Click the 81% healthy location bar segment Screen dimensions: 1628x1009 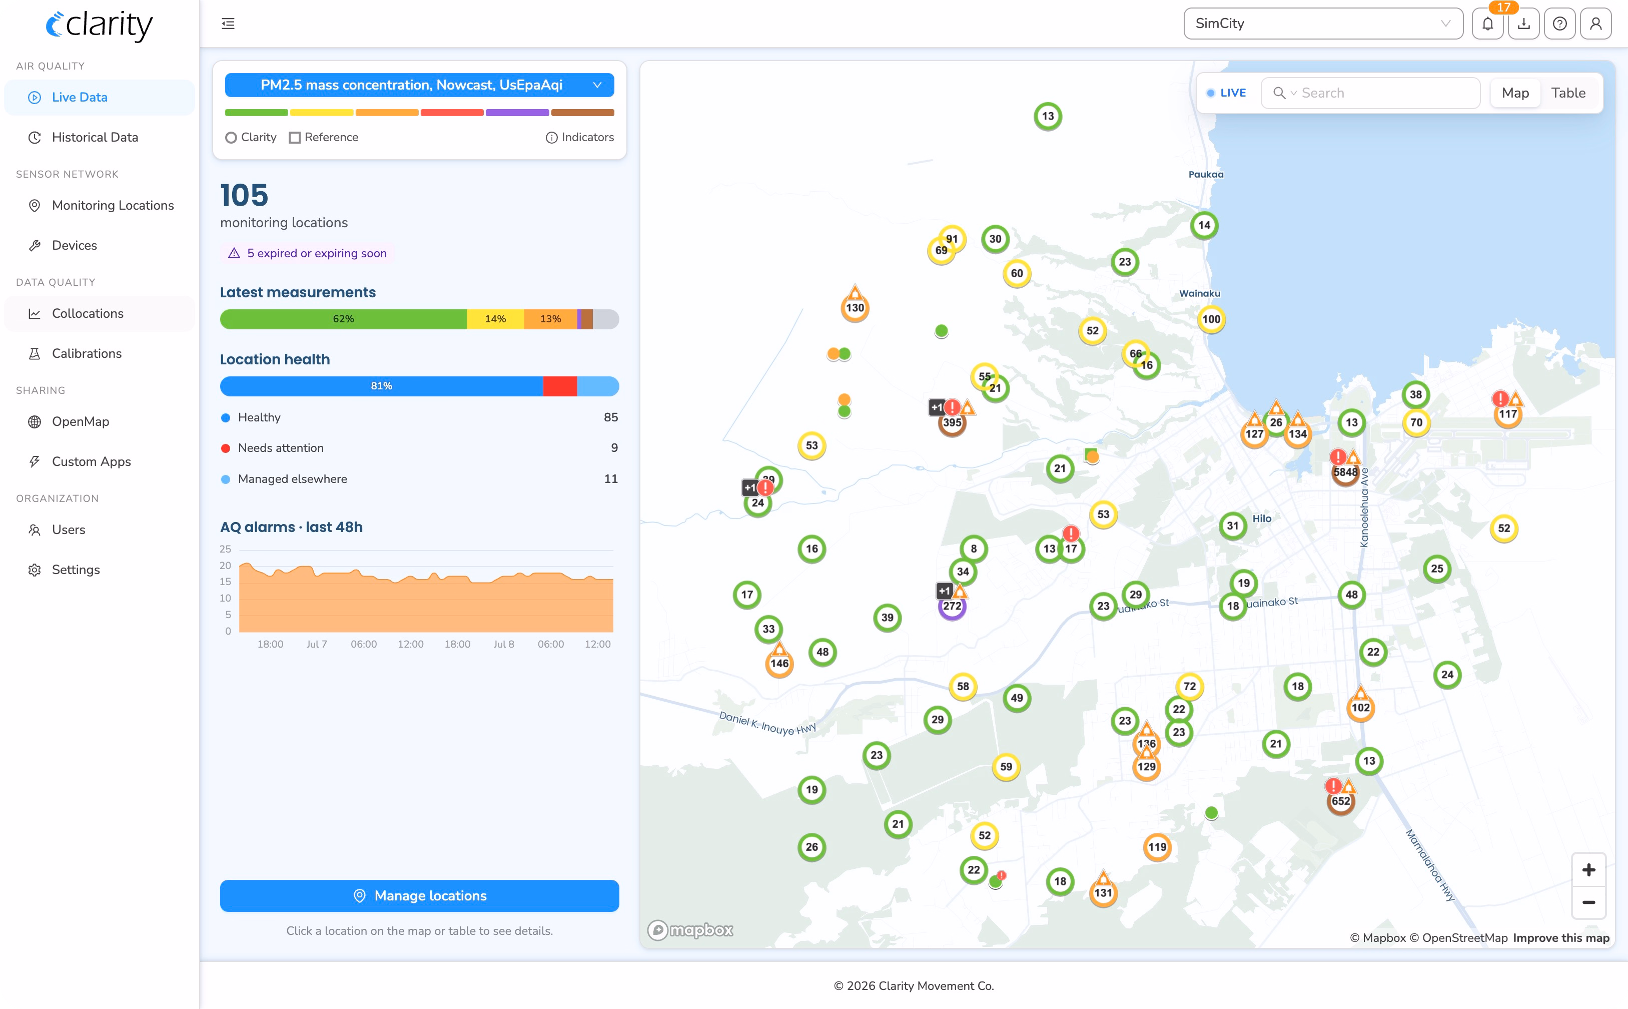(382, 386)
